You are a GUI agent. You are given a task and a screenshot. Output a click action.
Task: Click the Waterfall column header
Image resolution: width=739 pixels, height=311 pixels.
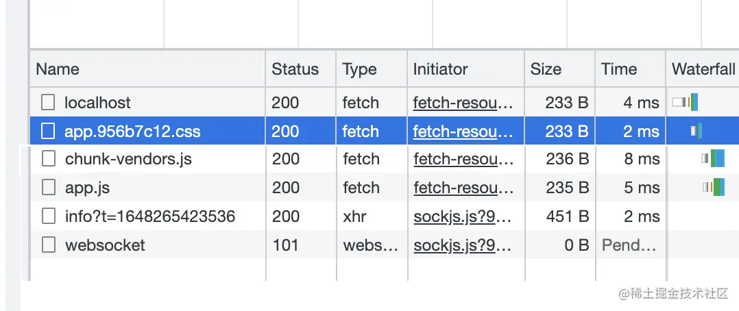[703, 69]
